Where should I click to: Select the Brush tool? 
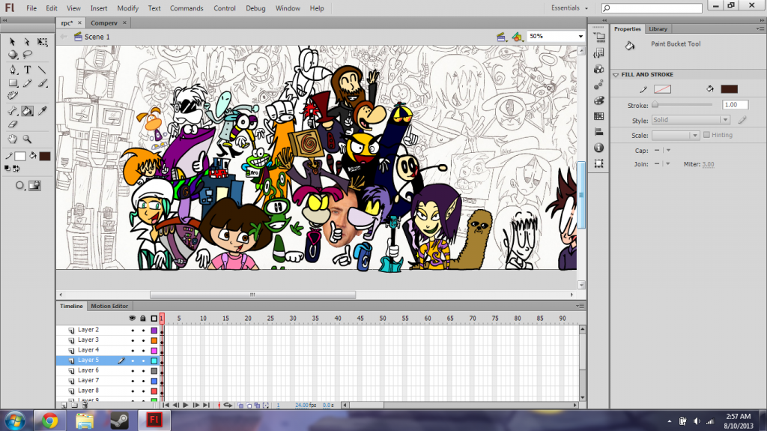click(43, 83)
